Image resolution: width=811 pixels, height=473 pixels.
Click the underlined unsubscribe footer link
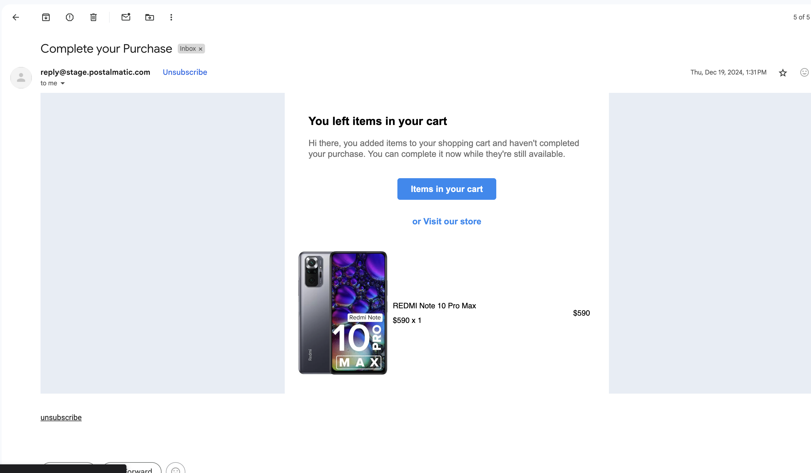pos(61,417)
